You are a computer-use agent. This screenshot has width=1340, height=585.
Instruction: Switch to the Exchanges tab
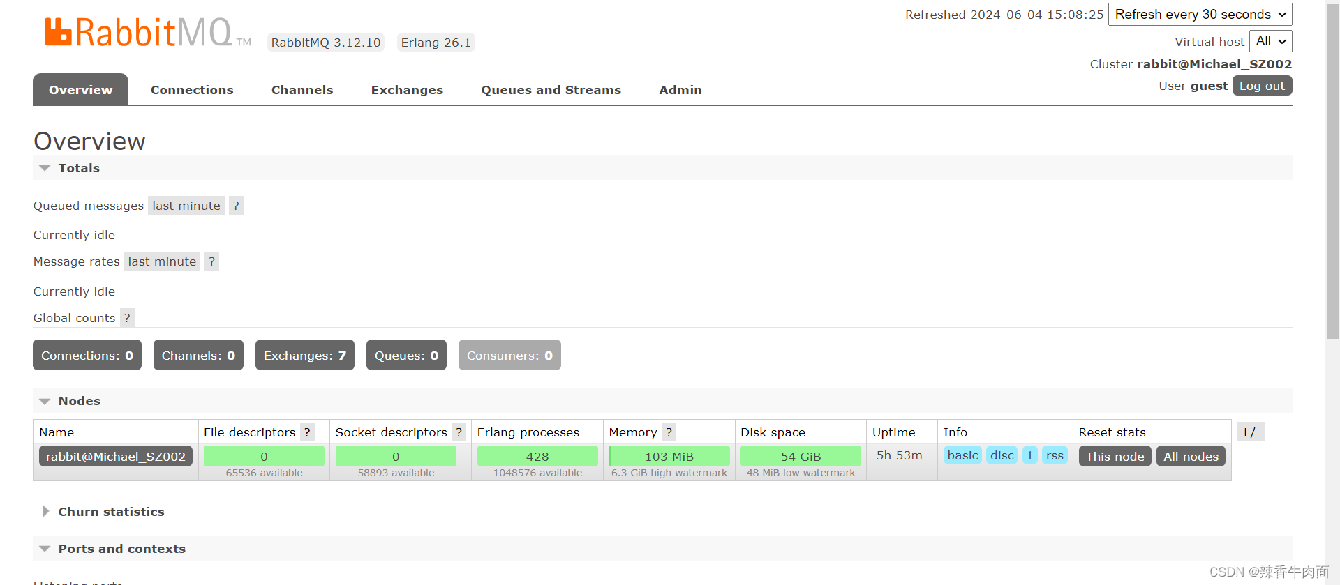pos(407,90)
